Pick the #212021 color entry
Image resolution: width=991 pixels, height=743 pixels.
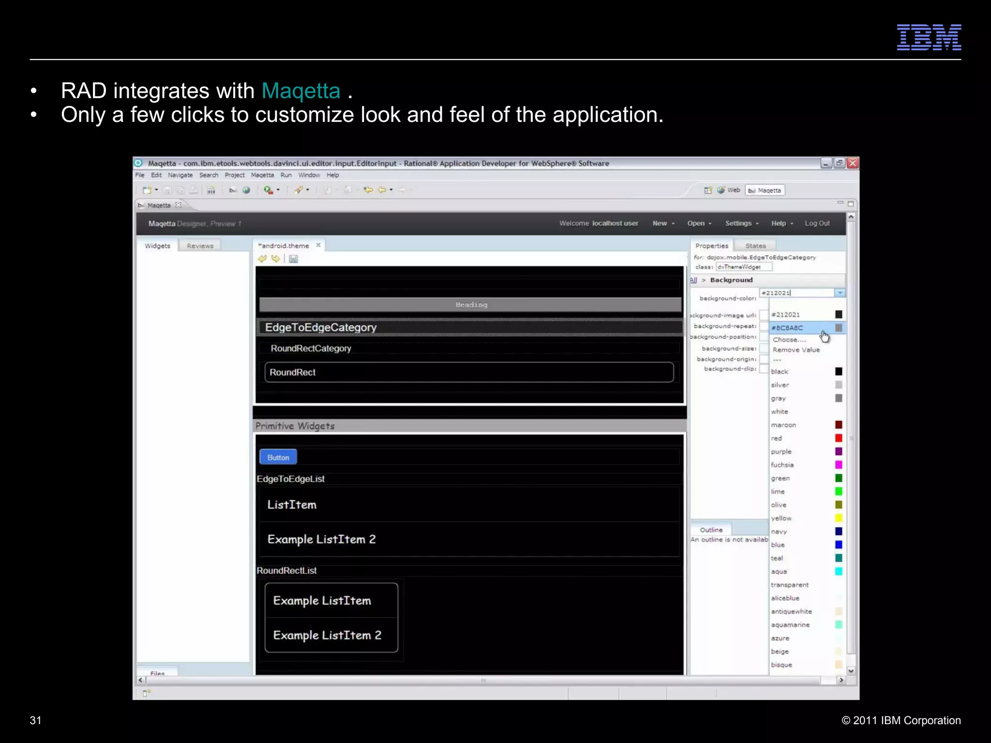pyautogui.click(x=807, y=314)
